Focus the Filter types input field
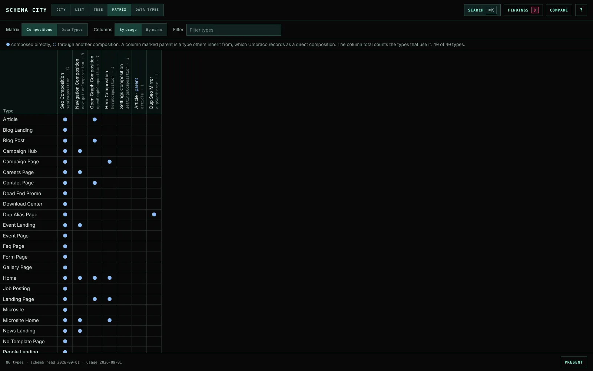The image size is (593, 371). pos(233,30)
